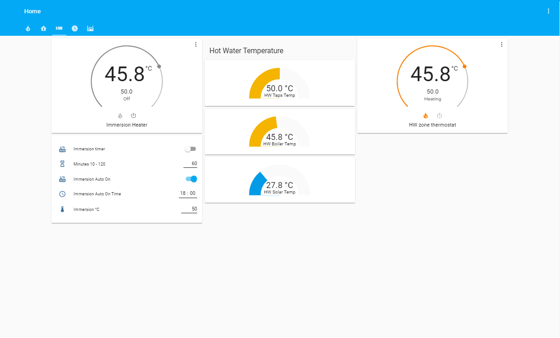Click Immersion Heater power off icon
Viewport: 560px width, 338px height.
coord(133,116)
